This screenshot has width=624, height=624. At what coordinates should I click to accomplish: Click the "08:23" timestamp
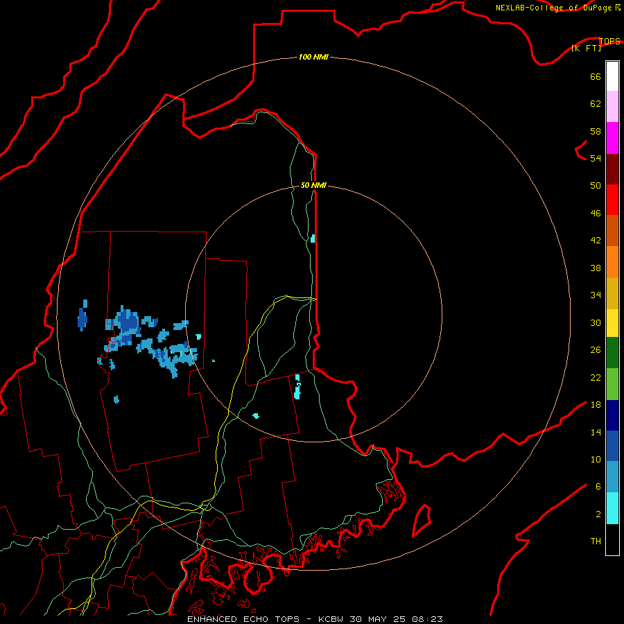427,619
